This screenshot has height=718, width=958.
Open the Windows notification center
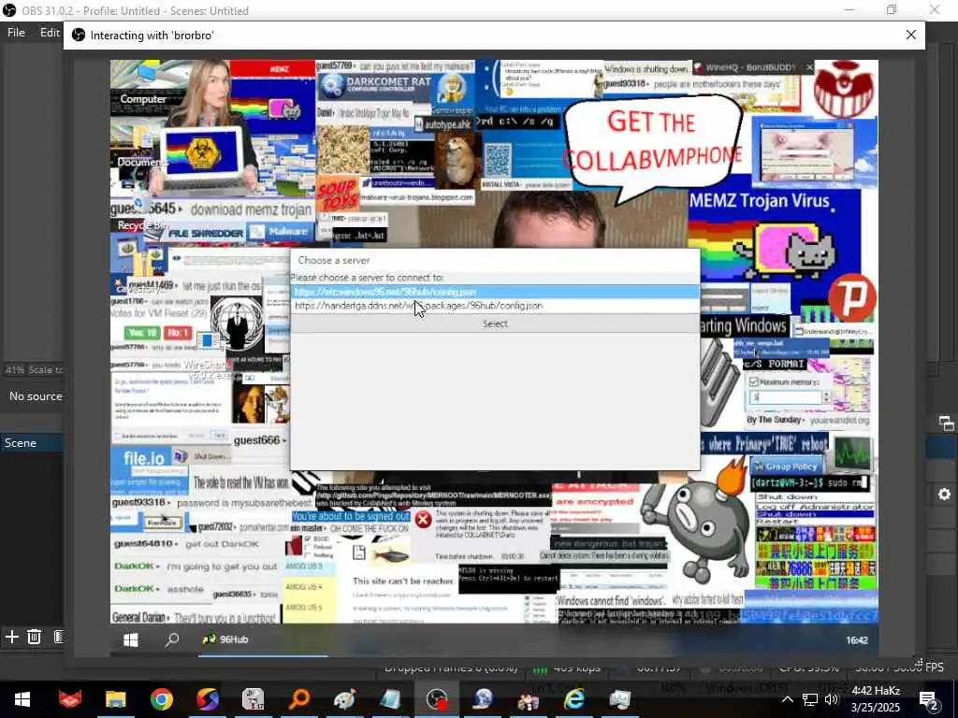pyautogui.click(x=928, y=699)
